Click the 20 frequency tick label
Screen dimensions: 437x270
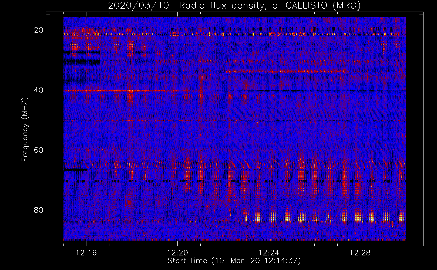39,30
